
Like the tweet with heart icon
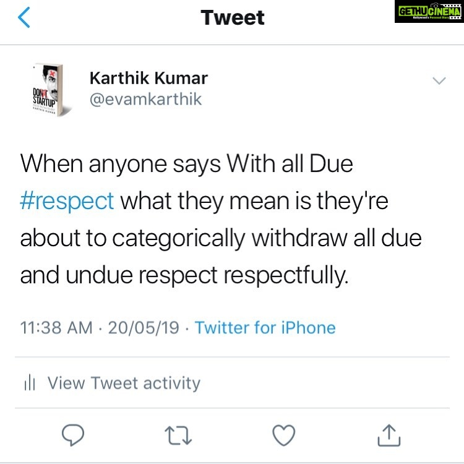pyautogui.click(x=284, y=435)
